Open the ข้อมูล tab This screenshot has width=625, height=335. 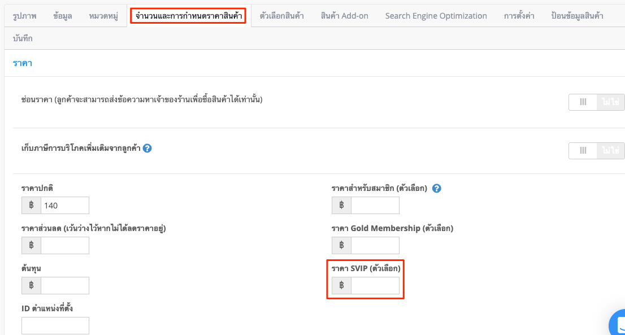tap(63, 16)
